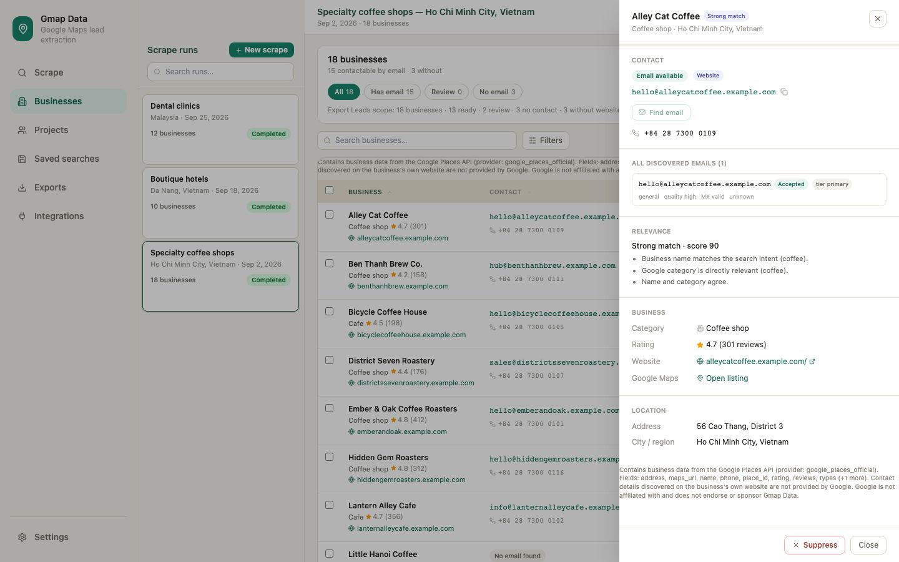Screen dimensions: 899x562
Task: Open Businesses in the sidebar navigation
Action: pyautogui.click(x=68, y=101)
